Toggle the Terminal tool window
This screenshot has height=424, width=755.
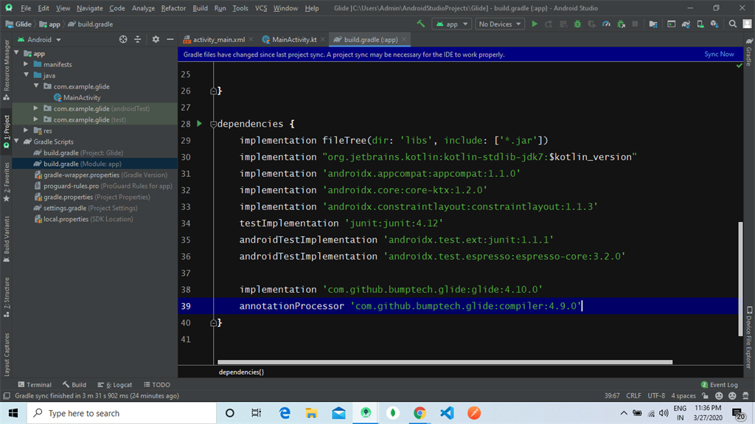coord(34,384)
